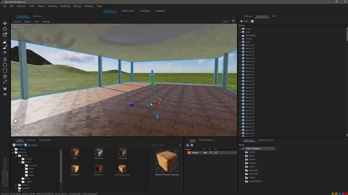348x195 pixels.
Task: Select the Square shape tool
Action: (5, 70)
